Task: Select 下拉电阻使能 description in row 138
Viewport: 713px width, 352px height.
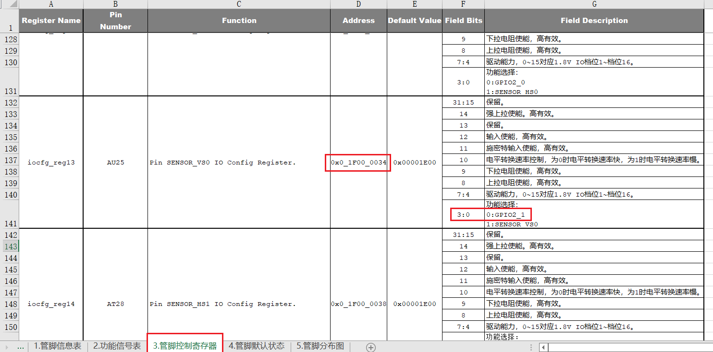Action: 594,171
